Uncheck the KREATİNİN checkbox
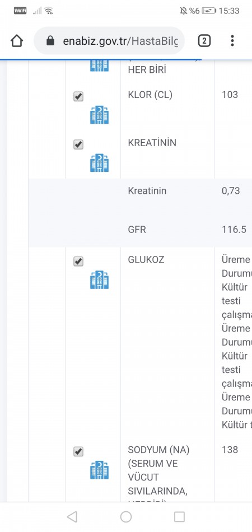 78,145
